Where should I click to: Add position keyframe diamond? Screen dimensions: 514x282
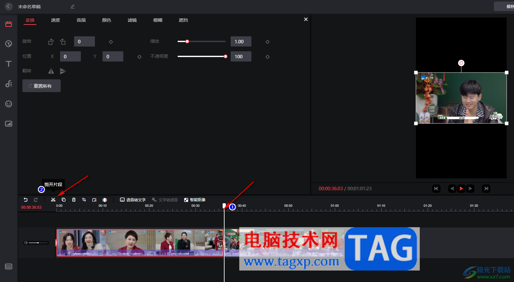(139, 57)
